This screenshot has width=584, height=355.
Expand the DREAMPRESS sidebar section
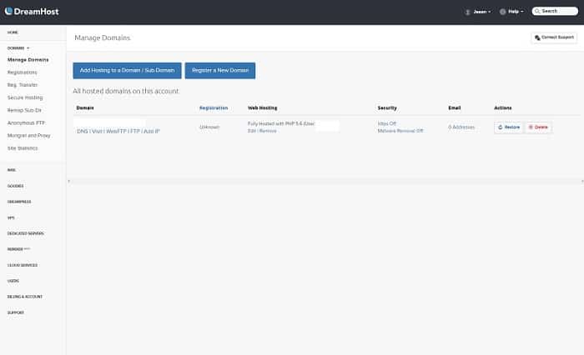[19, 202]
